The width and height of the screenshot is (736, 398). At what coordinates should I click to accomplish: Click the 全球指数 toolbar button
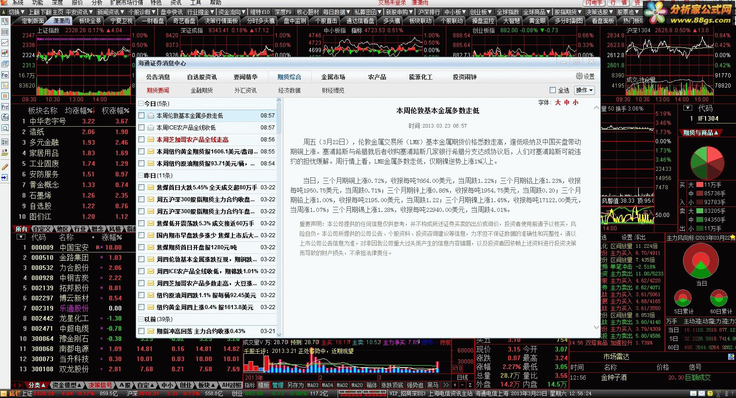click(x=508, y=12)
